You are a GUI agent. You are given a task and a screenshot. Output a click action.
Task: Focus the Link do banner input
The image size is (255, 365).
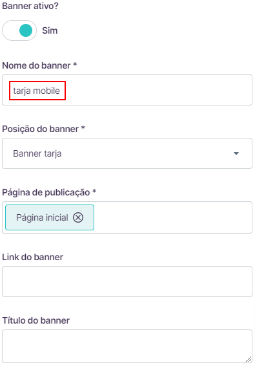[x=127, y=282]
